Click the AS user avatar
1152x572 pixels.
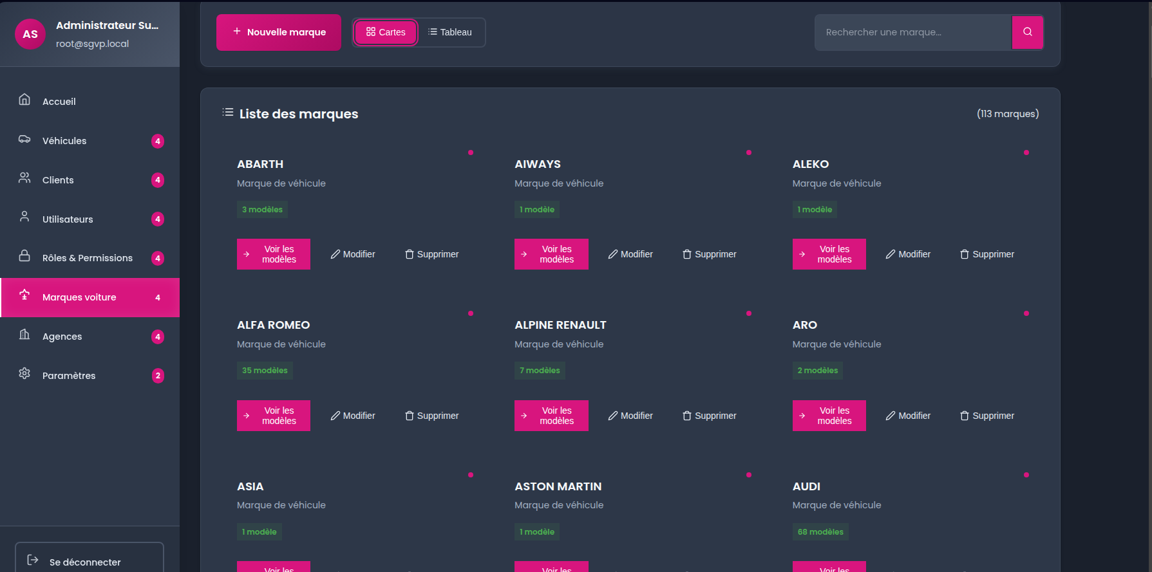click(x=30, y=34)
